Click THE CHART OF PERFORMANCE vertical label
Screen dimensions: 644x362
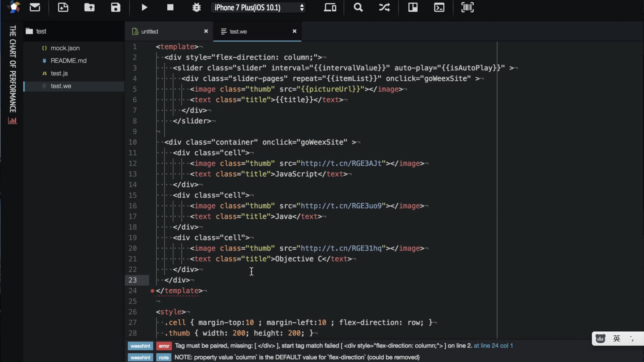click(x=13, y=69)
